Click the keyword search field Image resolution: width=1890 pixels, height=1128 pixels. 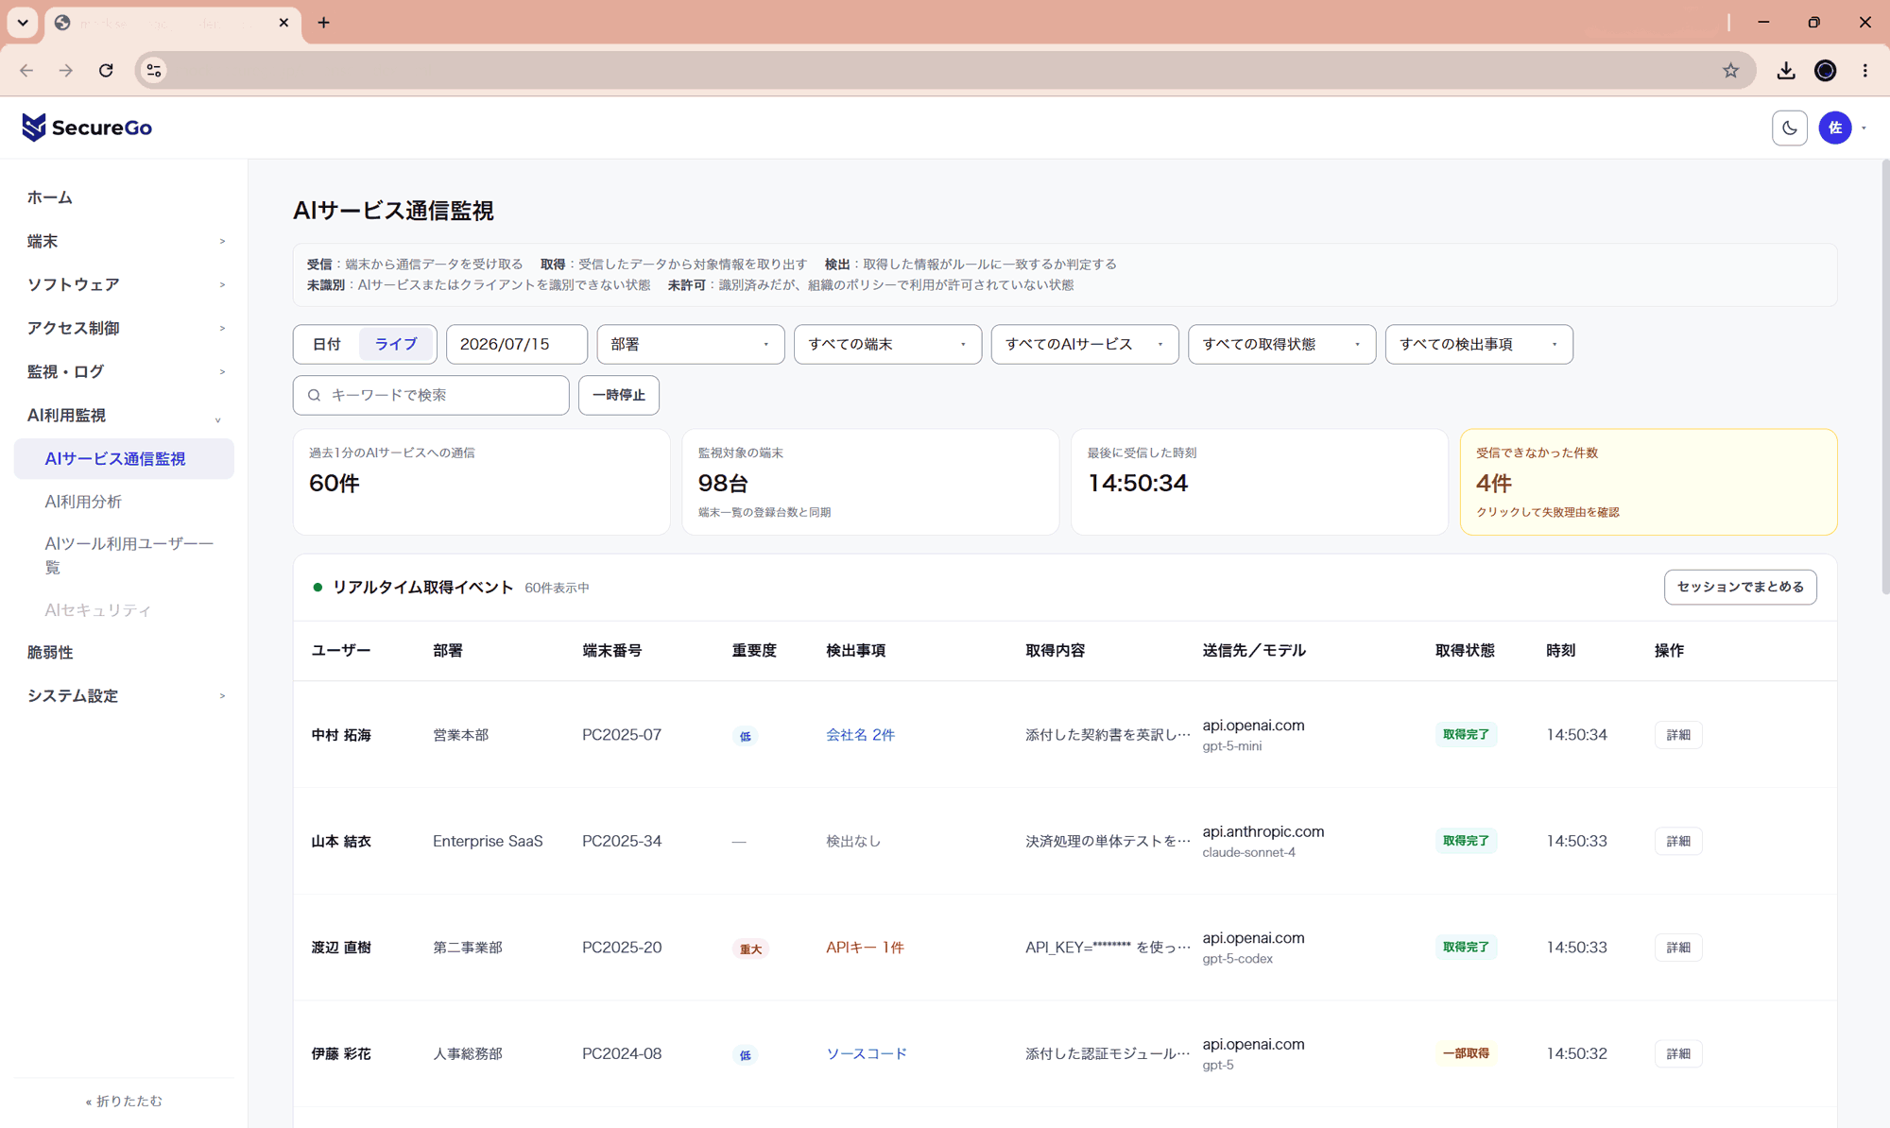431,395
